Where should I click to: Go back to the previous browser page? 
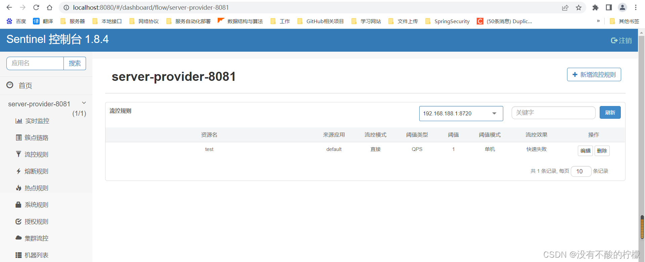pyautogui.click(x=9, y=7)
